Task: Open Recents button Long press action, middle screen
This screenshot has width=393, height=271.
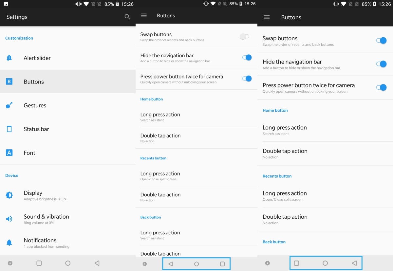Action: click(x=196, y=176)
